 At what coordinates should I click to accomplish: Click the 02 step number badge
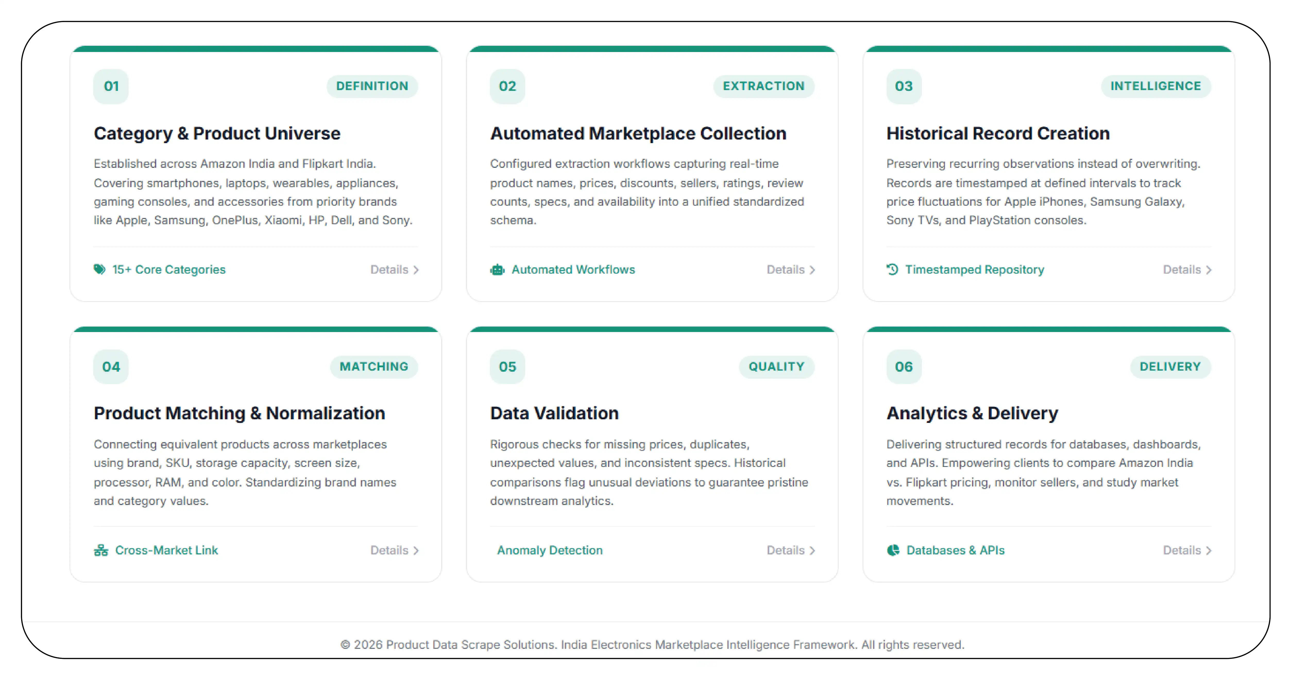[x=507, y=86]
